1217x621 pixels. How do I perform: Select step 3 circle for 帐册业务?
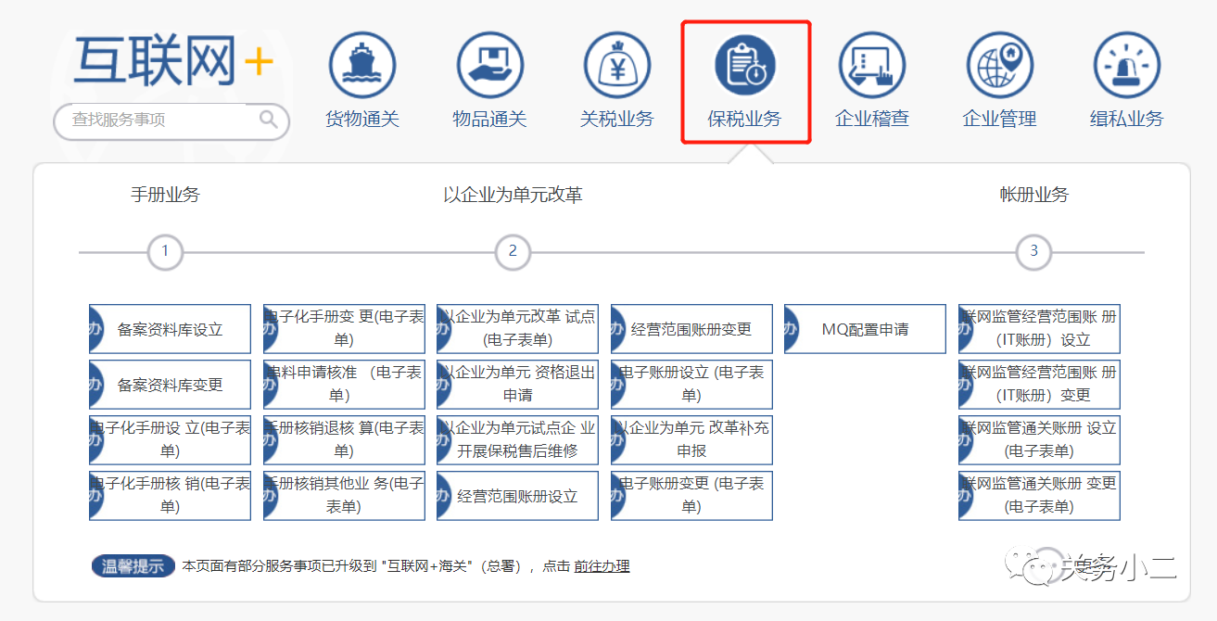(1034, 251)
